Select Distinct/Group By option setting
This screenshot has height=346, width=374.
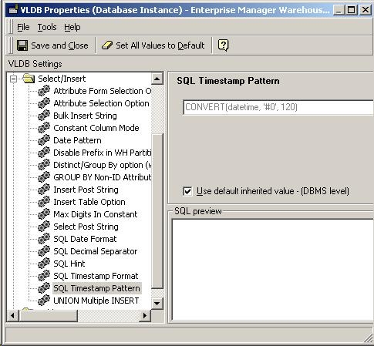[x=103, y=165]
